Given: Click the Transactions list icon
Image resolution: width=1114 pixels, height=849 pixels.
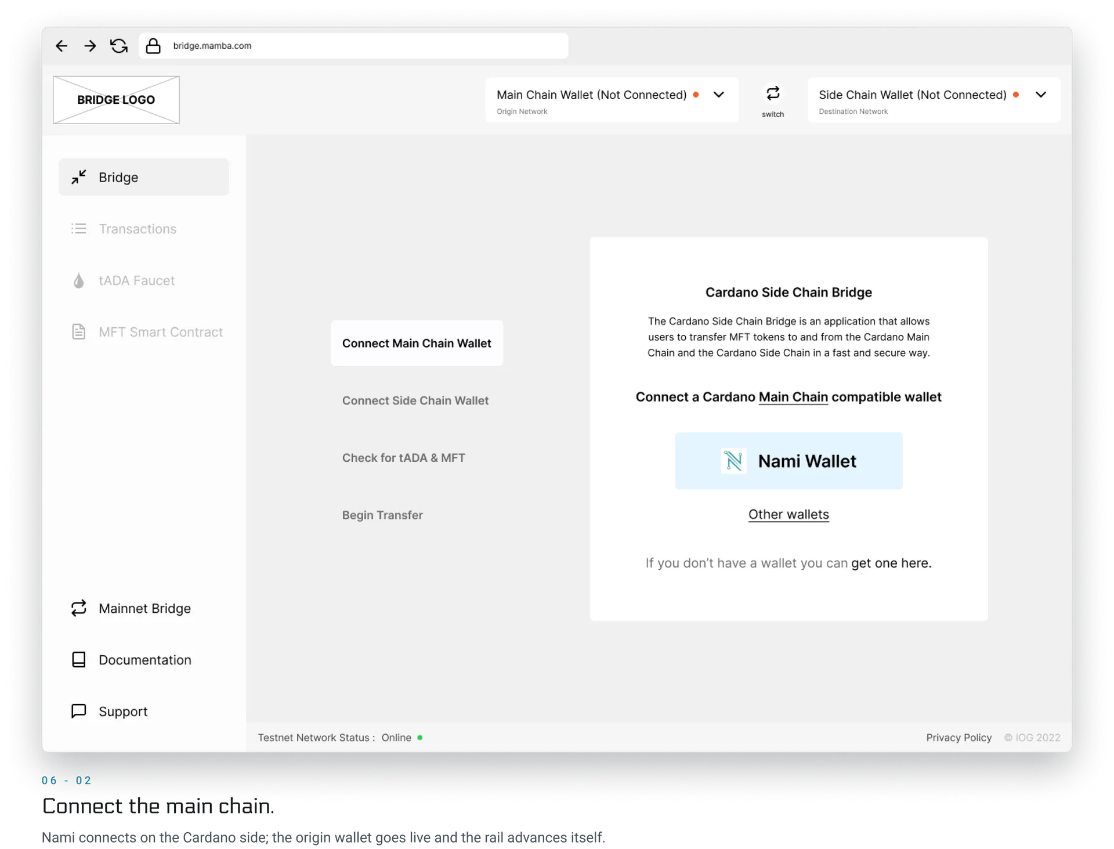Looking at the screenshot, I should [x=79, y=229].
